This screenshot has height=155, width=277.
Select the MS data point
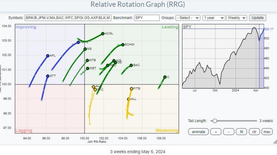[x=85, y=49]
